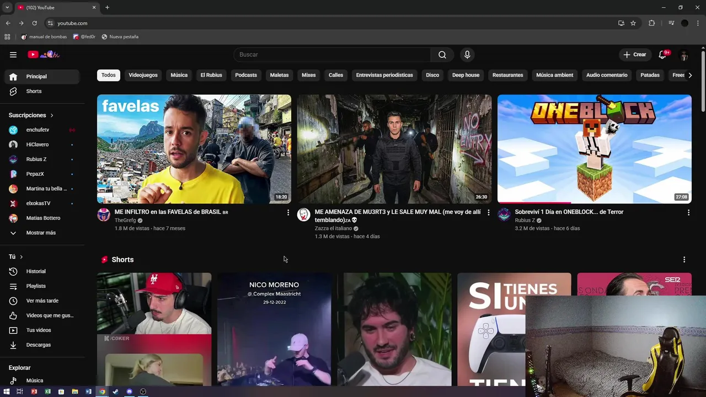Open Chrome apps grid in bookmarks bar
The image size is (706, 397).
pos(7,37)
